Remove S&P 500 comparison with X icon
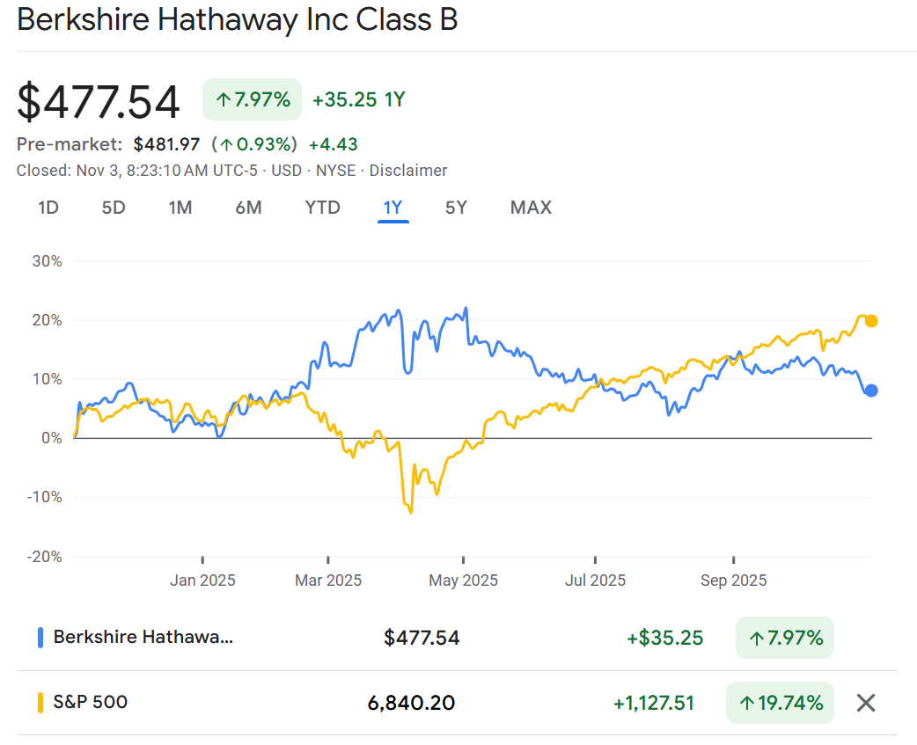917x745 pixels. pyautogui.click(x=866, y=703)
